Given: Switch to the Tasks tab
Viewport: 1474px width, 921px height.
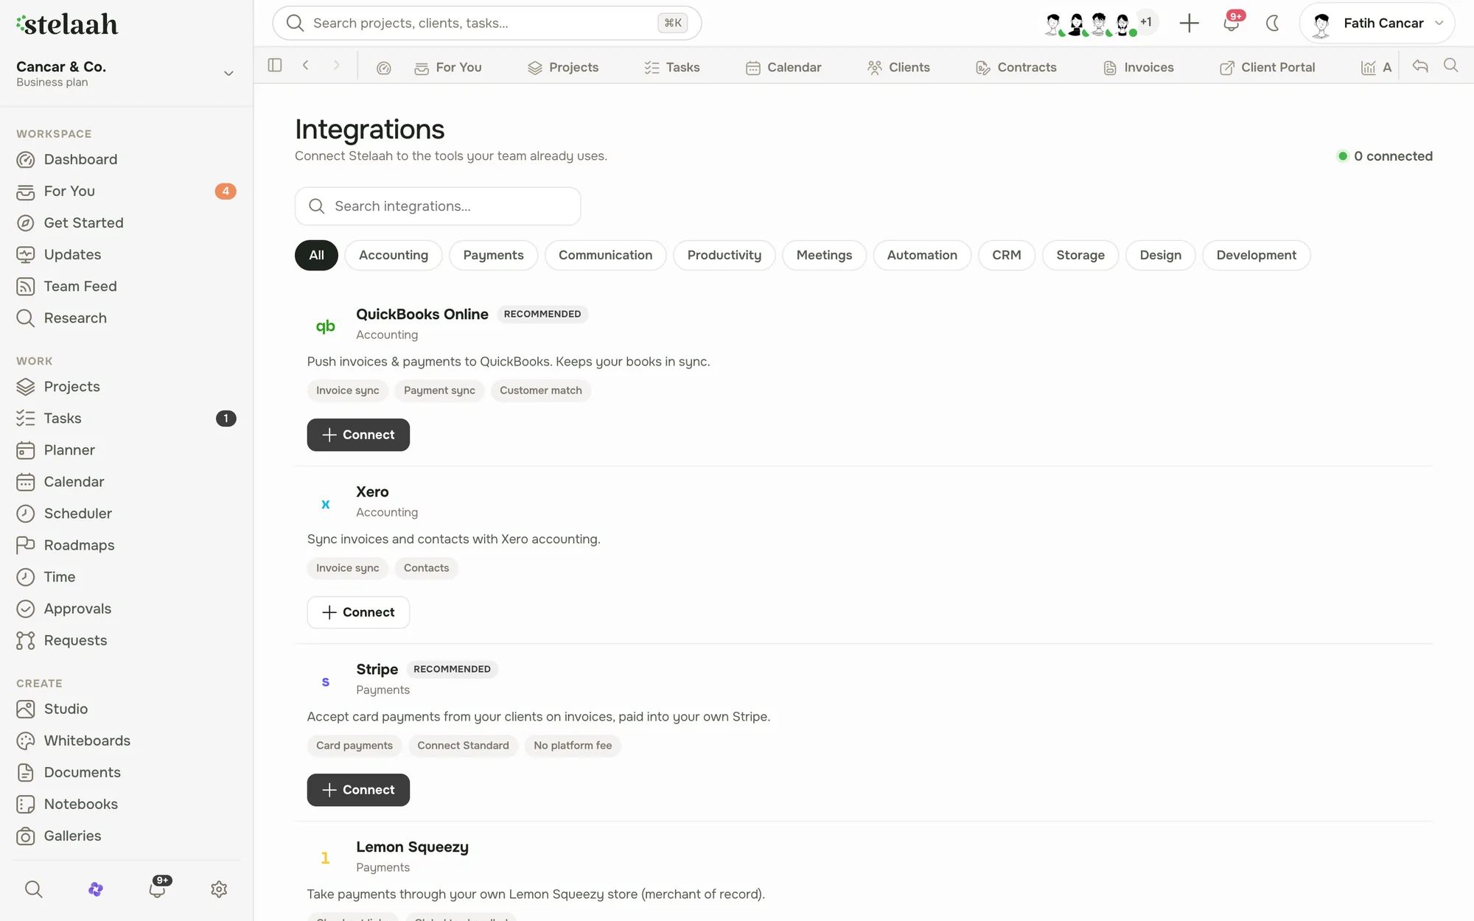Looking at the screenshot, I should pyautogui.click(x=672, y=67).
